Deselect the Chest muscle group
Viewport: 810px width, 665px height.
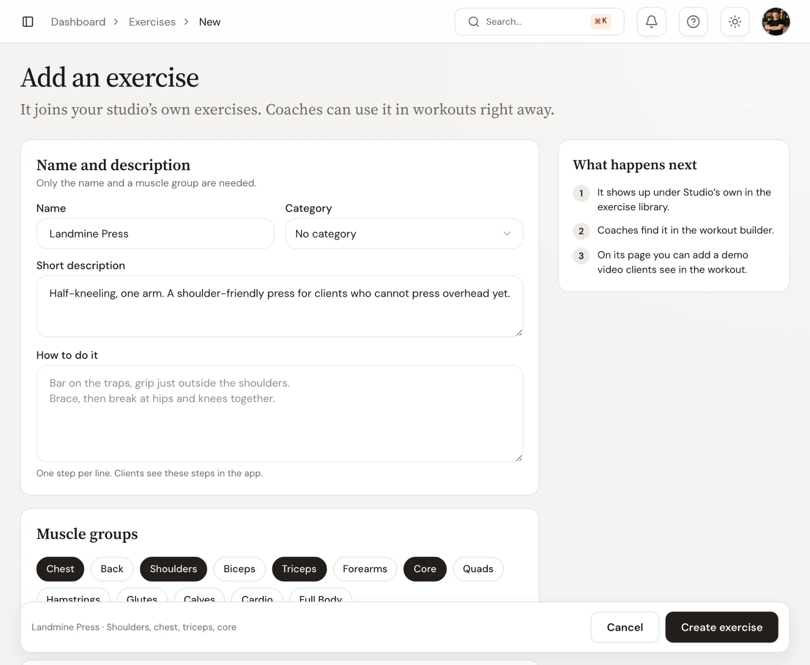pyautogui.click(x=60, y=569)
